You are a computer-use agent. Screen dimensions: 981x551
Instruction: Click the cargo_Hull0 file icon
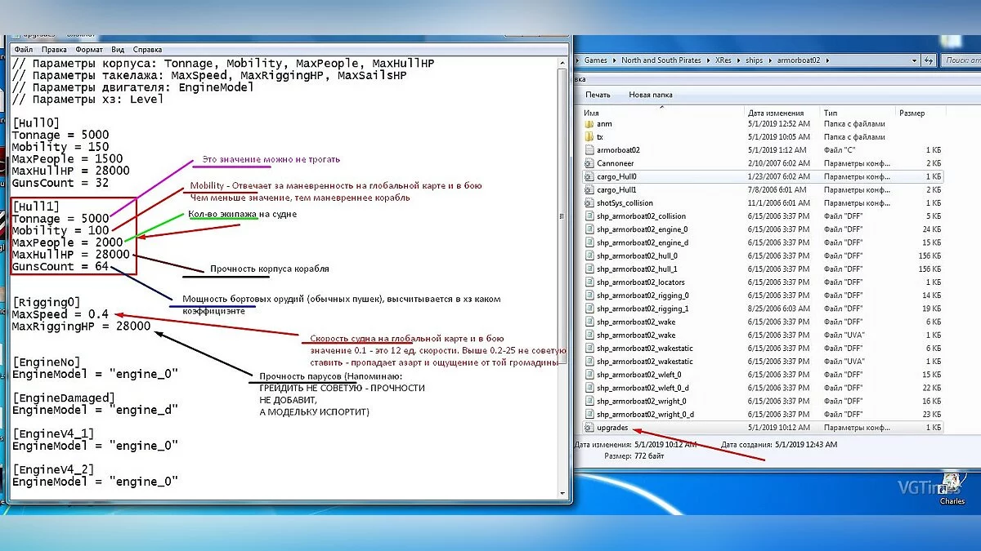[x=589, y=176]
